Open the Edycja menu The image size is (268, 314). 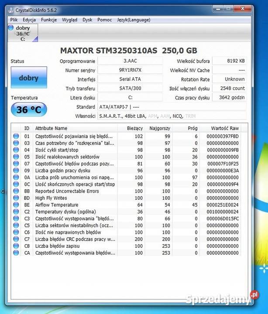[29, 20]
